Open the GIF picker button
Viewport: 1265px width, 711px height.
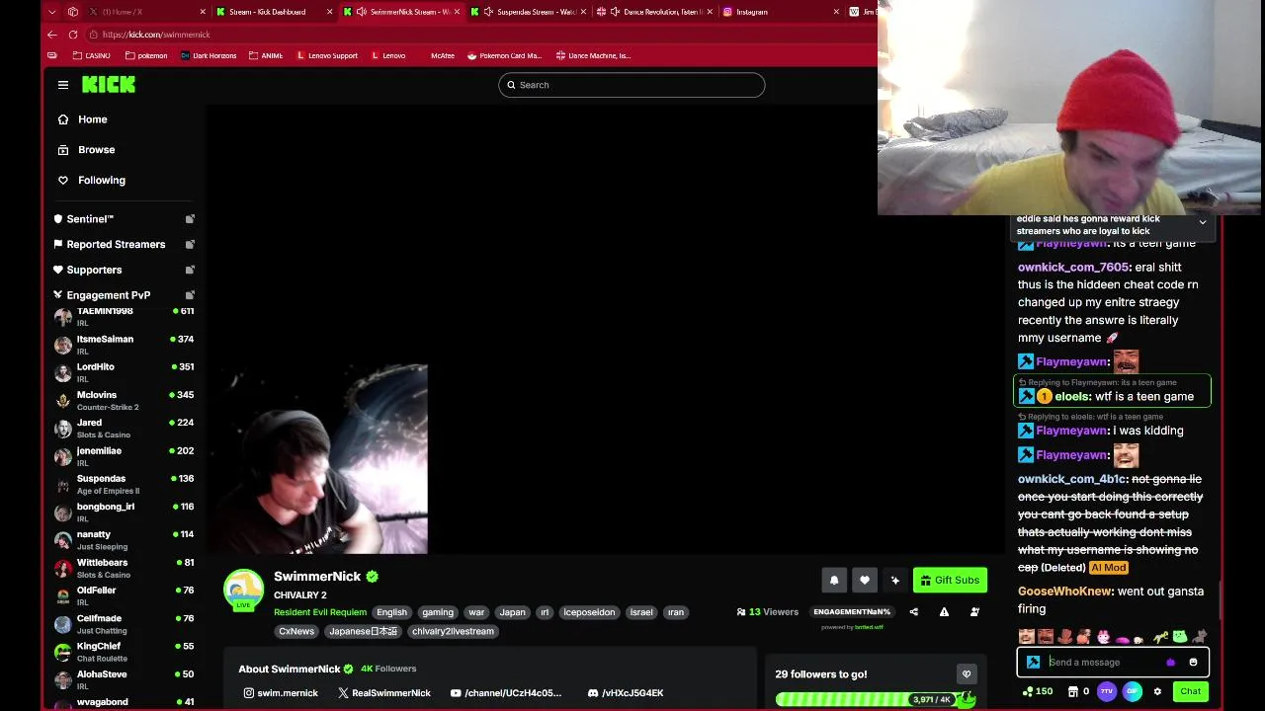tap(1133, 691)
